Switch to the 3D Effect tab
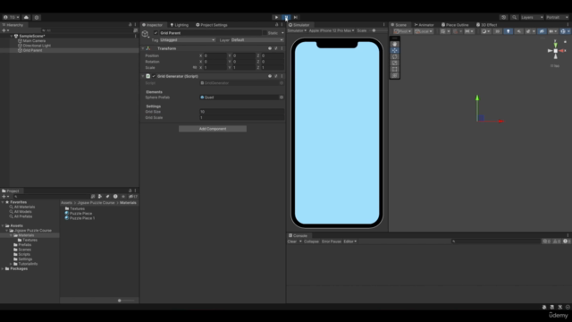Viewport: 572px width, 322px height. 486,25
